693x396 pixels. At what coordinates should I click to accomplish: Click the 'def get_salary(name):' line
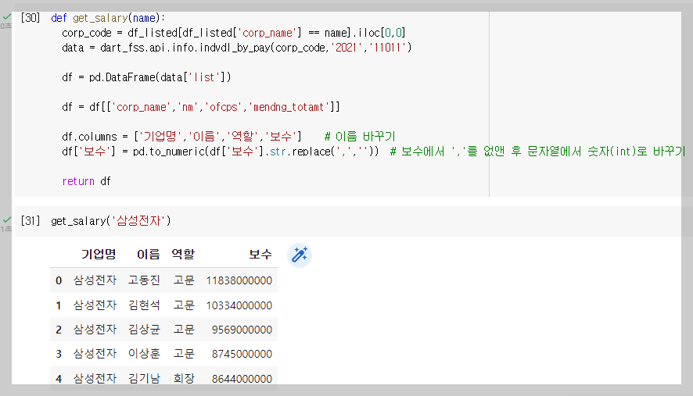click(x=108, y=18)
